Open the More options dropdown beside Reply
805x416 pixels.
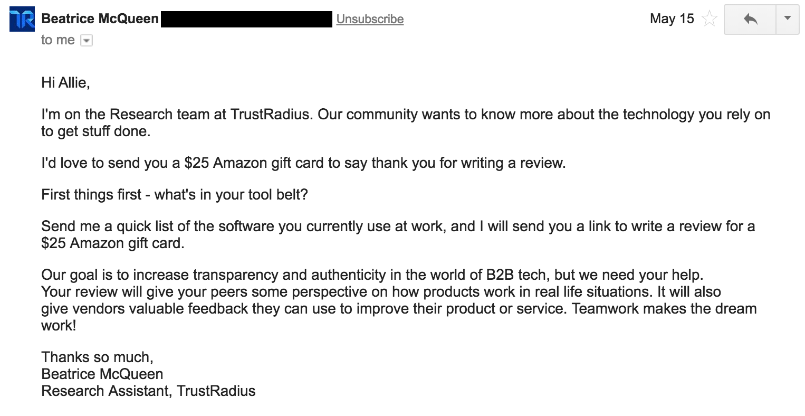click(x=788, y=18)
